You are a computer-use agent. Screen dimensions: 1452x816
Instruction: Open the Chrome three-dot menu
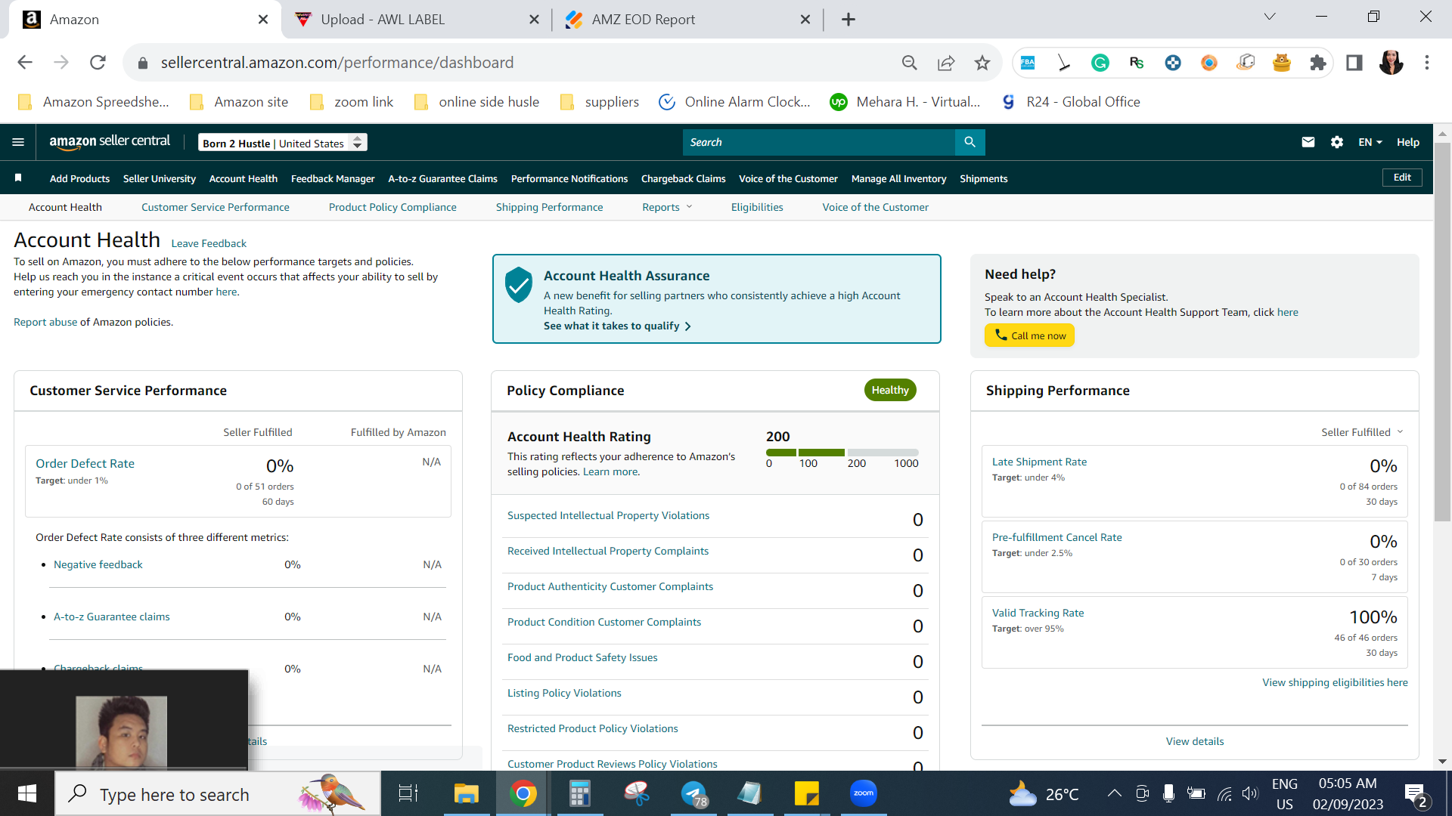coord(1427,63)
